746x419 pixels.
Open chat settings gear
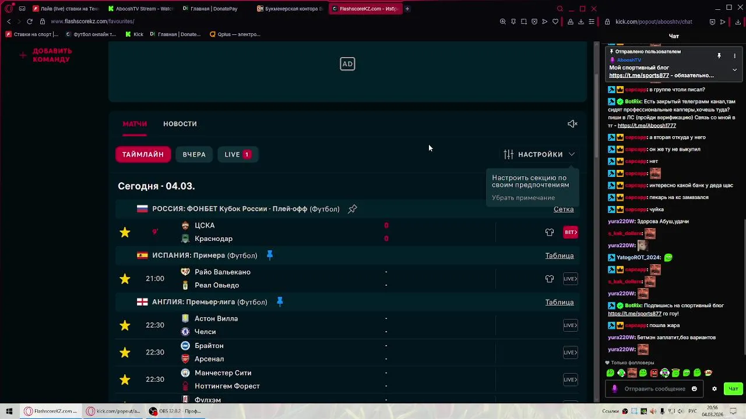[714, 389]
